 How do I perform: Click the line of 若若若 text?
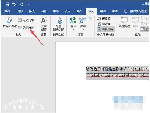coord(118,75)
